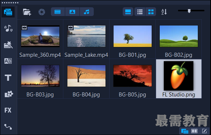Show options panel edit icon
Viewport: 211px width, 135px height.
pos(204,131)
